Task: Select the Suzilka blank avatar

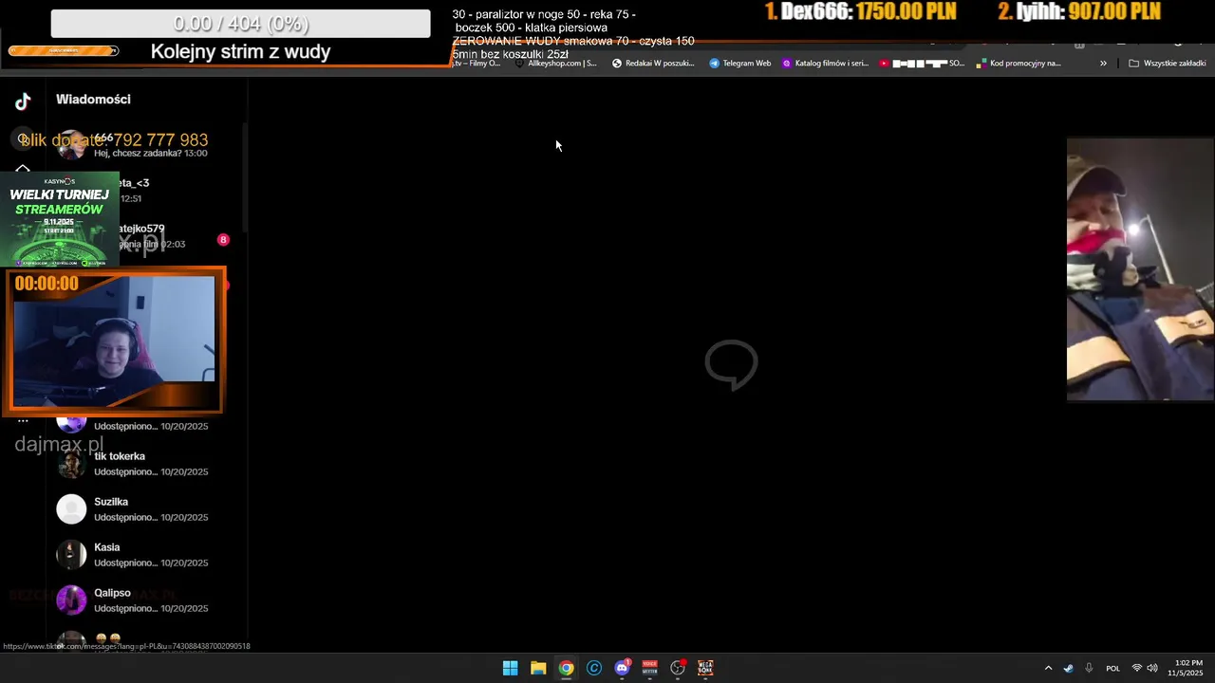Action: coord(71,509)
